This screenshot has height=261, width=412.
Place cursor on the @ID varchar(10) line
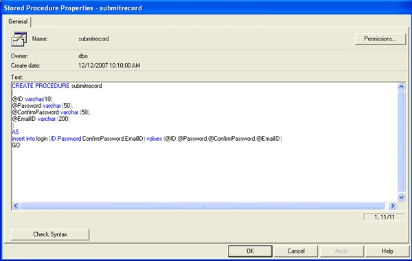pos(32,99)
